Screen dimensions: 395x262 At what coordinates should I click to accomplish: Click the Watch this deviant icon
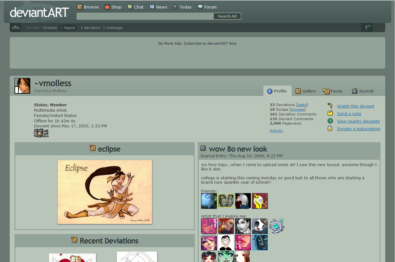pos(330,106)
